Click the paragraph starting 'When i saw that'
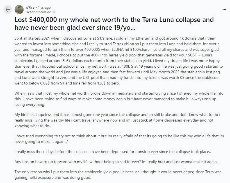Screen dimensions: 230x183 coord(119,99)
